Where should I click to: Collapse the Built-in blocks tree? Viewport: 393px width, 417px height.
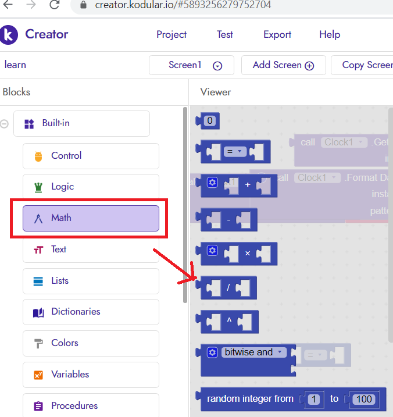(4, 124)
